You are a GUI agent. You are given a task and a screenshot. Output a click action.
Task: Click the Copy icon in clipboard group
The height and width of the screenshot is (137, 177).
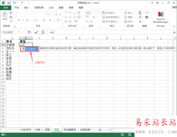coord(11,17)
